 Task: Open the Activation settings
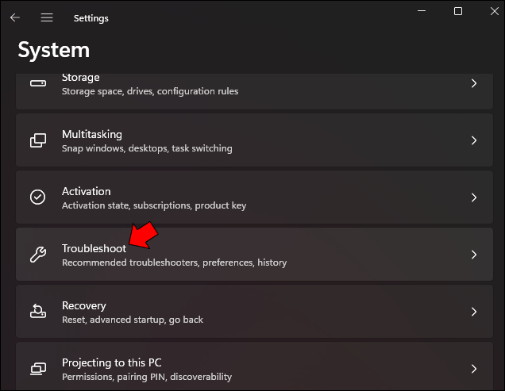[254, 197]
